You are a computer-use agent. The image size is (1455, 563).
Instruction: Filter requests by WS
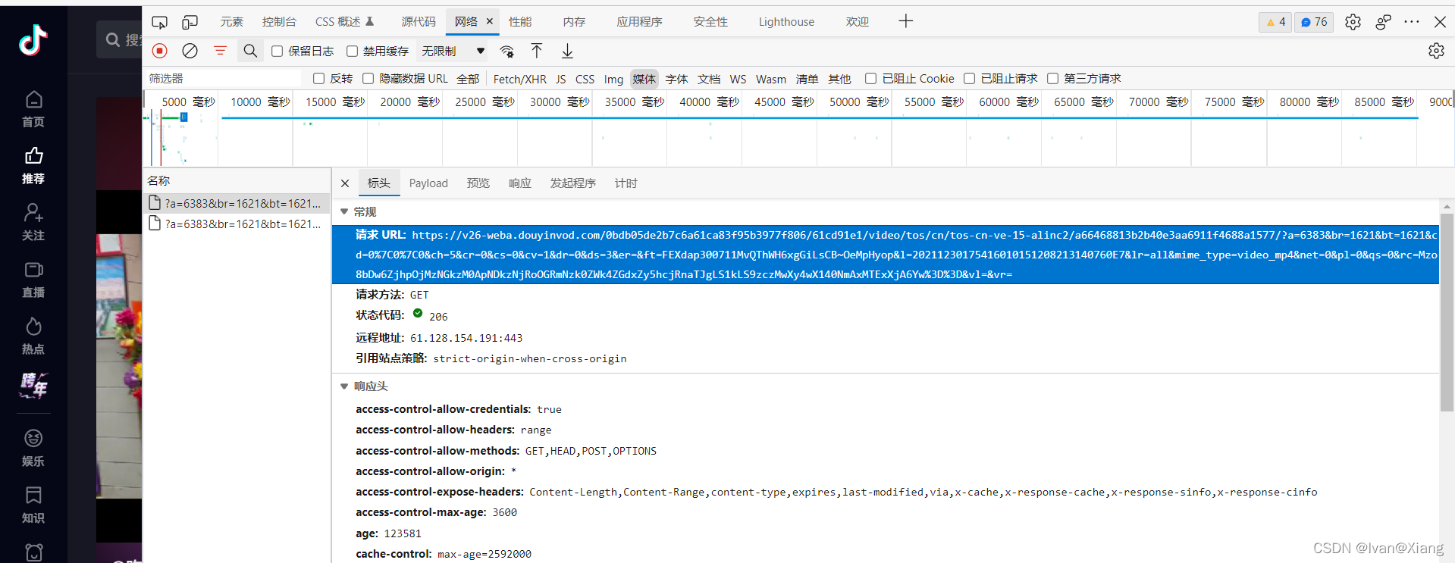(x=738, y=79)
